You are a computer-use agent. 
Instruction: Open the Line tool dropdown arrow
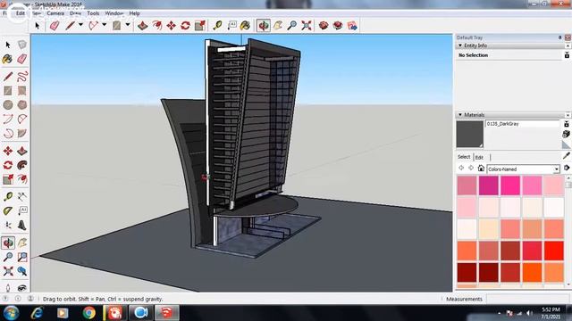pyautogui.click(x=80, y=25)
